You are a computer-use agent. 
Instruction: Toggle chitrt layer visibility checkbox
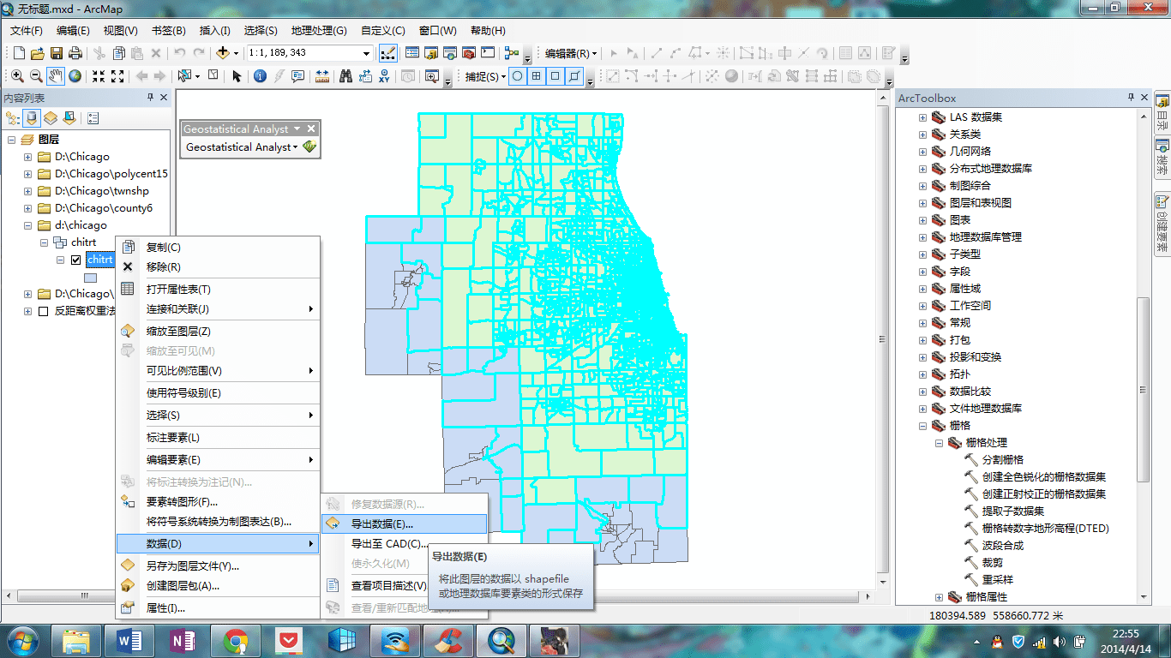[75, 260]
